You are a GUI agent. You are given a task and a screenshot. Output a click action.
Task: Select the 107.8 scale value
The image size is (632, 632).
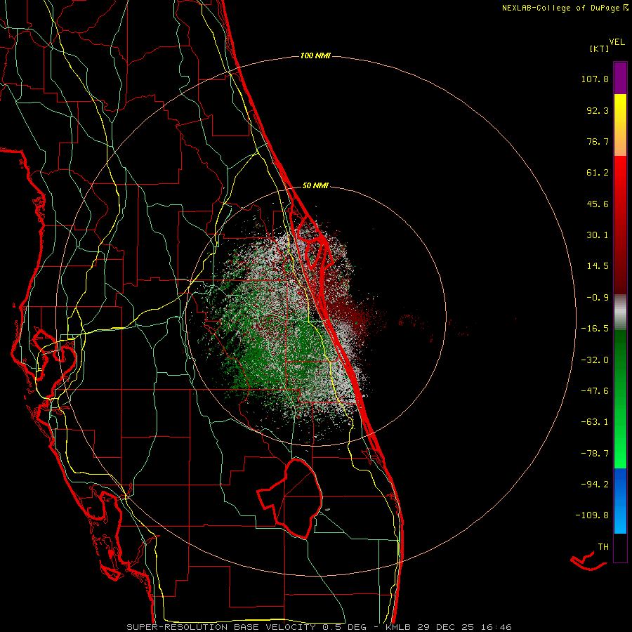click(595, 79)
